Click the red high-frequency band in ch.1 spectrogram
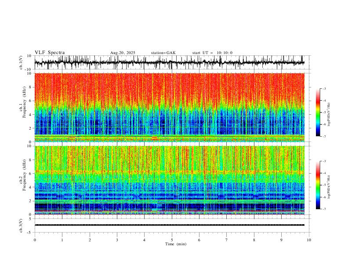The width and height of the screenshot is (348, 269). pos(169,87)
